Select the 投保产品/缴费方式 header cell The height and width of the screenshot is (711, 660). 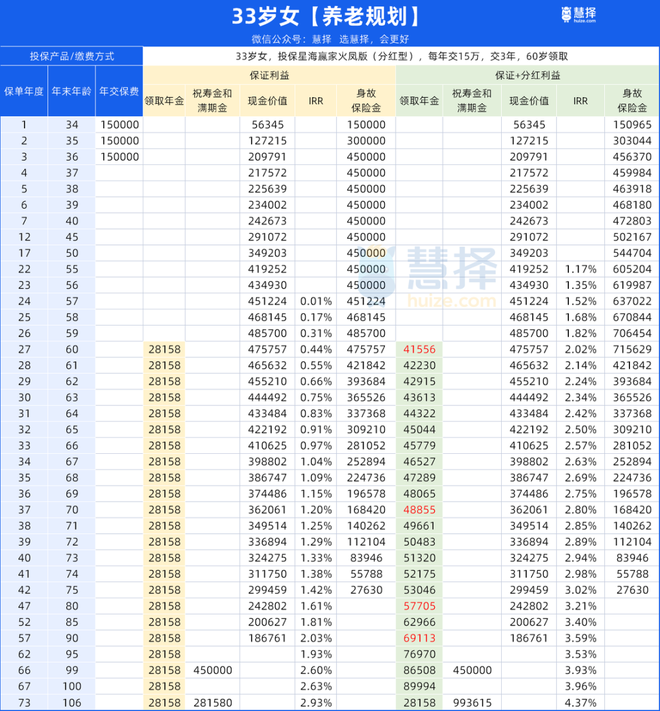(71, 56)
